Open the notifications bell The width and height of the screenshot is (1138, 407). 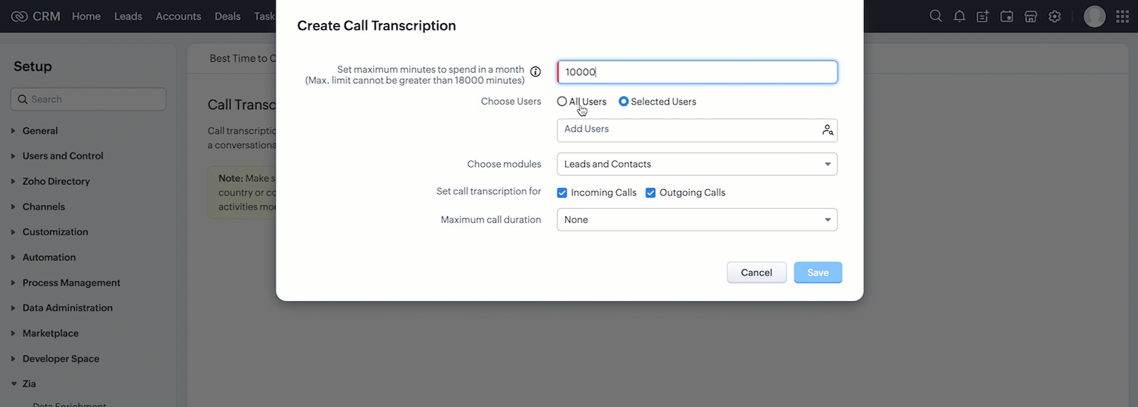click(959, 16)
